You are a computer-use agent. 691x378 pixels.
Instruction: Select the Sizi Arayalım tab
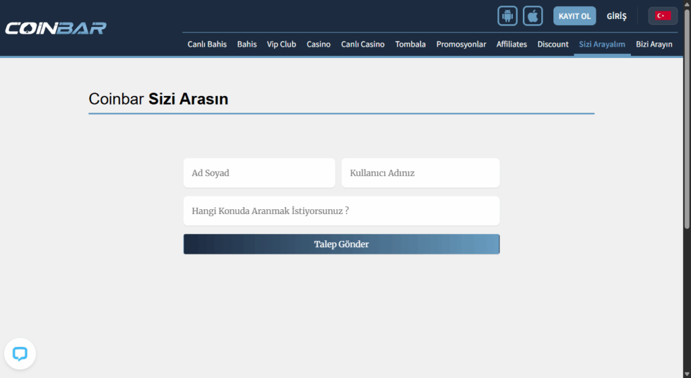[x=602, y=44]
